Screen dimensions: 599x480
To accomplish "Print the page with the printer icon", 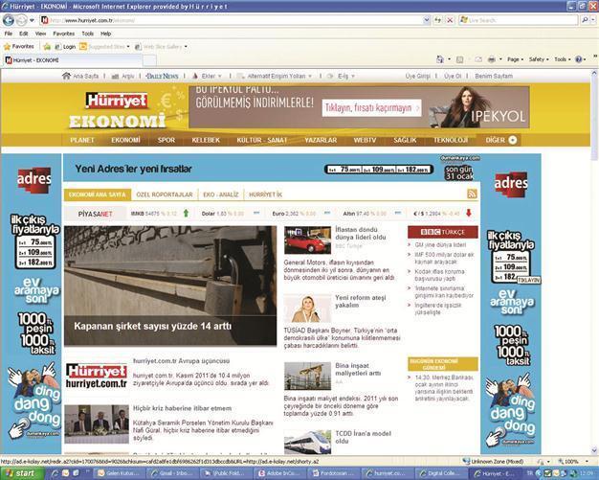I will point(492,59).
